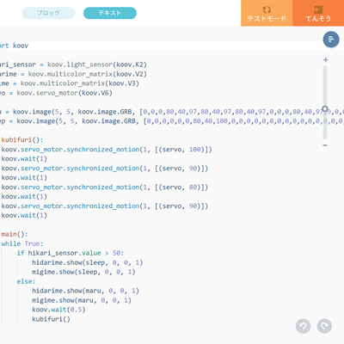
Task: Click the synchronized_motion line with servo 100
Action: pyautogui.click(x=107, y=150)
